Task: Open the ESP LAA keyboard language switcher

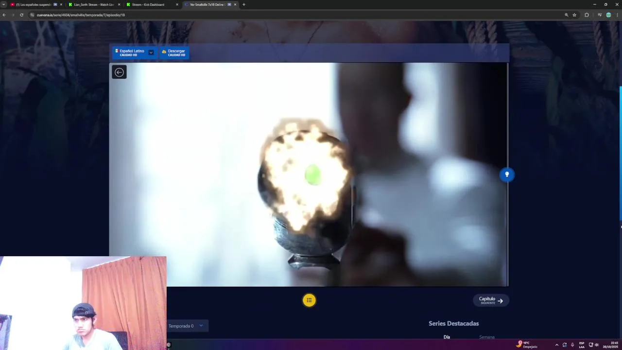Action: [x=582, y=345]
